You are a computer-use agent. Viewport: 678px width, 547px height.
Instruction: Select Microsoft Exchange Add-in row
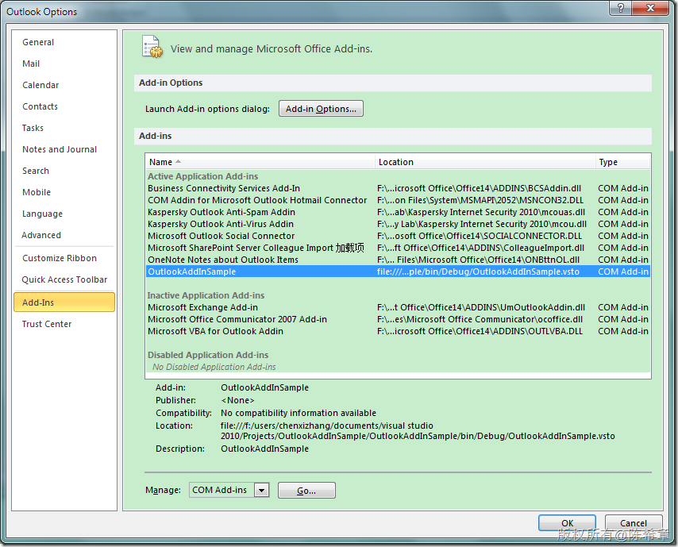[398, 307]
